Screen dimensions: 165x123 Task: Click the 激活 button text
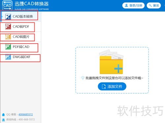(156, 5)
